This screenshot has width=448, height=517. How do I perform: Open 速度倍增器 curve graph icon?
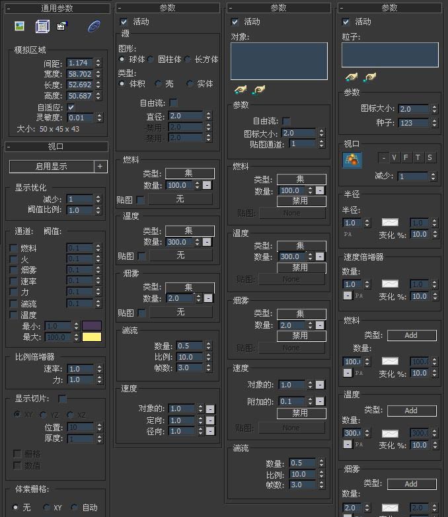[x=390, y=284]
